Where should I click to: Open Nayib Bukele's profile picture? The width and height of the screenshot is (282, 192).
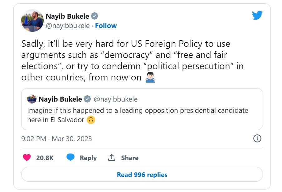tap(32, 21)
